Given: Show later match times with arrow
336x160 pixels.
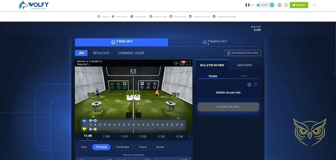Looking at the screenshot, I should (x=189, y=136).
